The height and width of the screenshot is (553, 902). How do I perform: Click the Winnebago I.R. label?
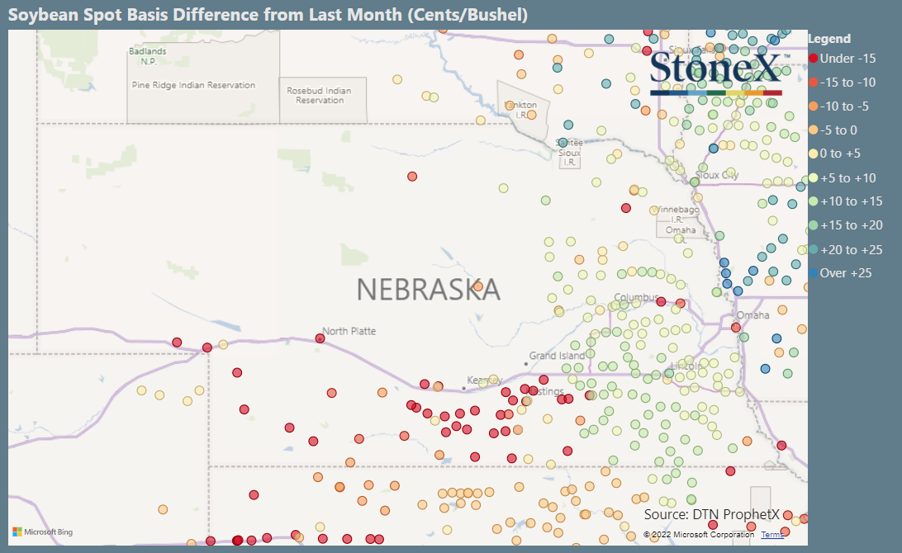pos(677,214)
